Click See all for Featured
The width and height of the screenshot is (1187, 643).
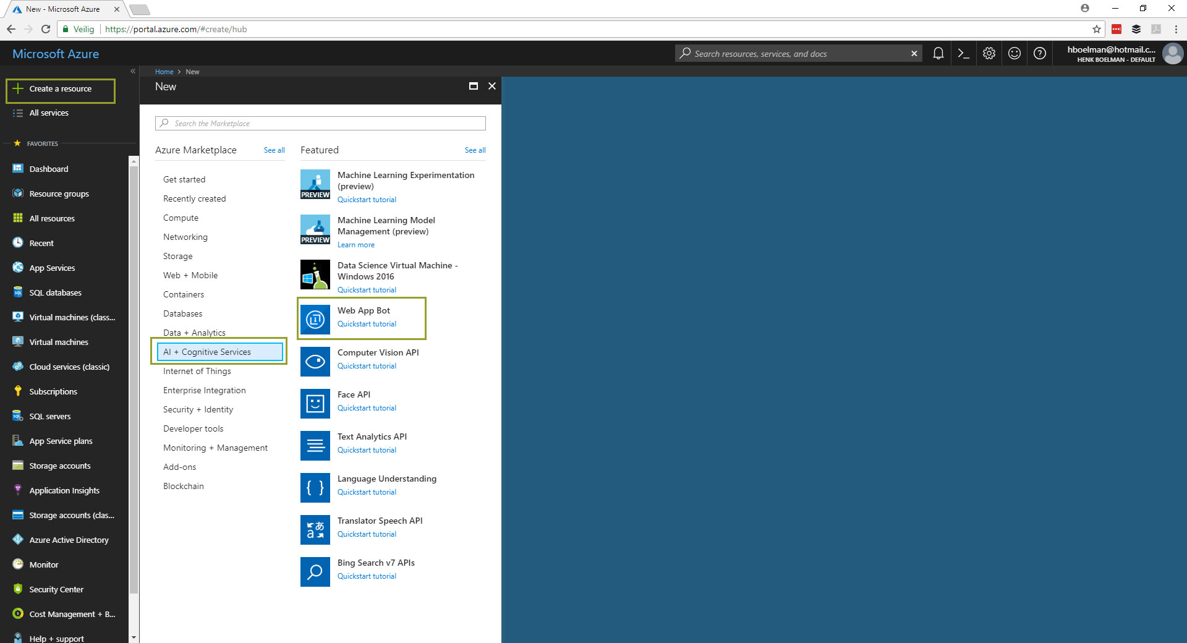tap(475, 150)
